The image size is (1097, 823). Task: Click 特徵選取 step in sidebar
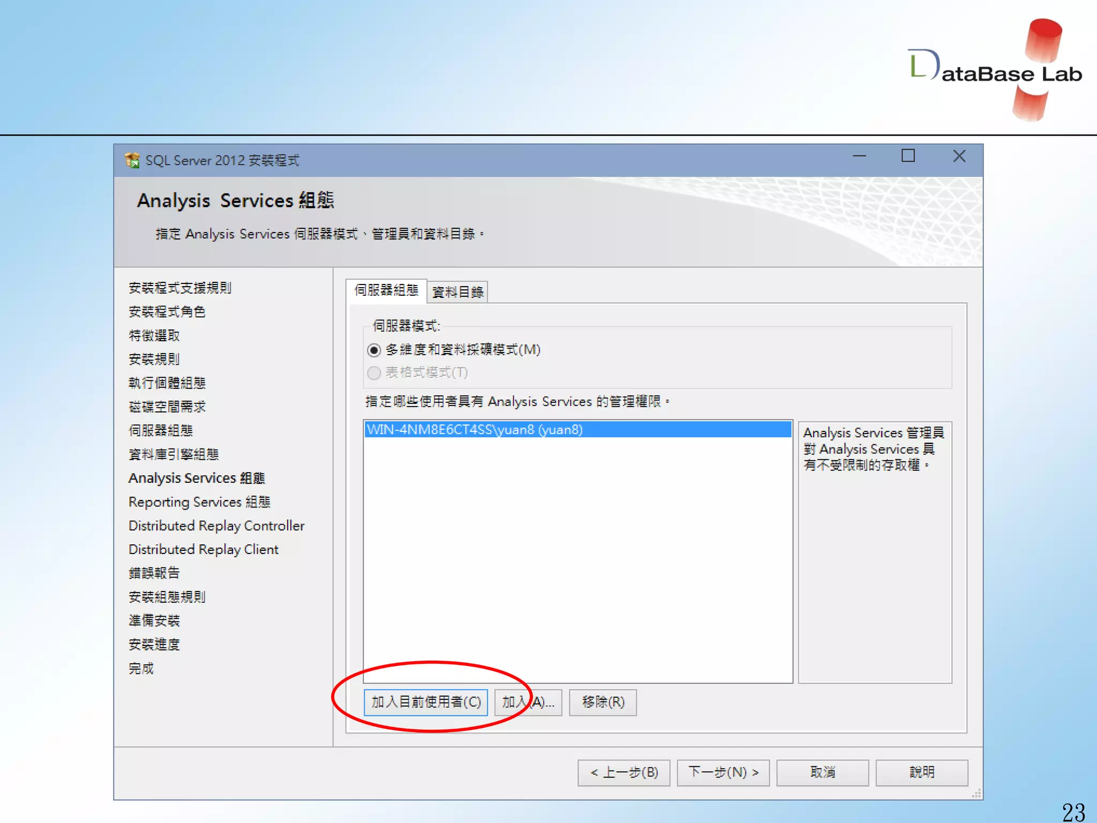pyautogui.click(x=154, y=336)
